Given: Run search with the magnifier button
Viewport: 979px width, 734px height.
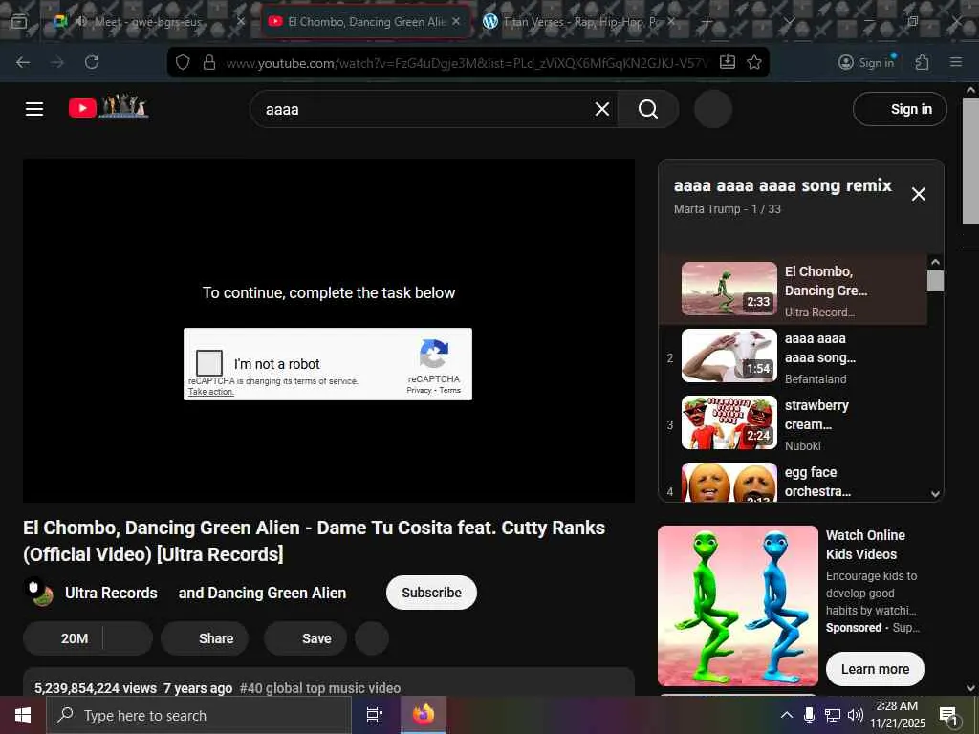Looking at the screenshot, I should coord(647,109).
